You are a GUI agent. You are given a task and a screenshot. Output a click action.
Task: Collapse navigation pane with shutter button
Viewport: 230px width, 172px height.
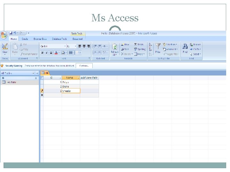click(37, 73)
